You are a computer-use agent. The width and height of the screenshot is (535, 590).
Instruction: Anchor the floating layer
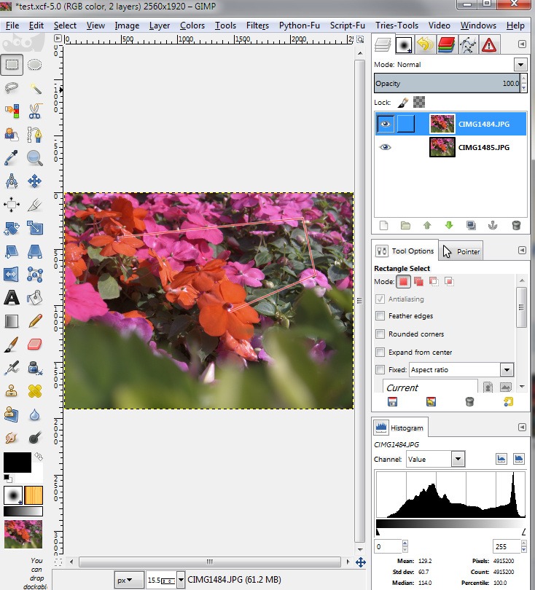pyautogui.click(x=493, y=225)
